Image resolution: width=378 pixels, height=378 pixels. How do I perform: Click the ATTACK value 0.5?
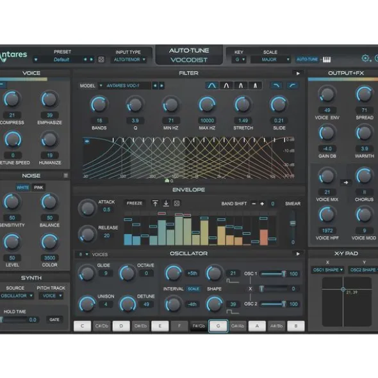(106, 210)
